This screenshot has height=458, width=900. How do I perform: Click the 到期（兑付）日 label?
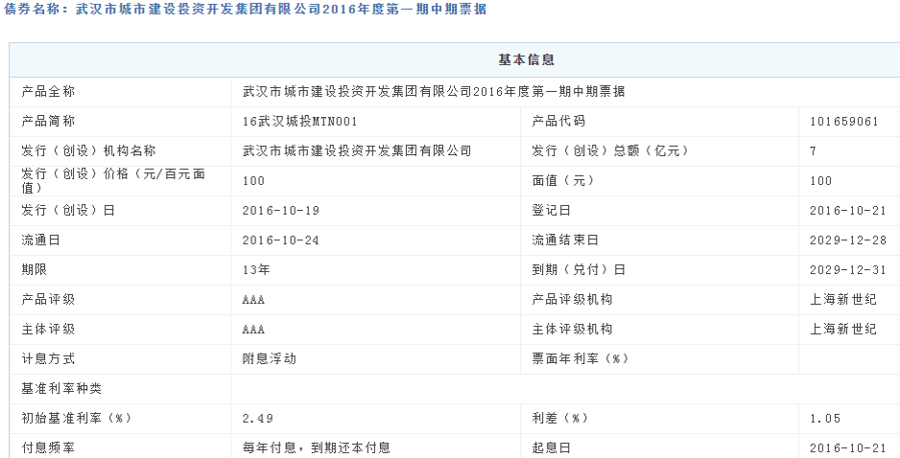tap(578, 270)
